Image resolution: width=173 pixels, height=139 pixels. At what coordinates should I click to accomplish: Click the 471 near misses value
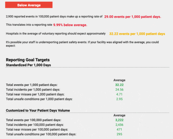click(120, 130)
